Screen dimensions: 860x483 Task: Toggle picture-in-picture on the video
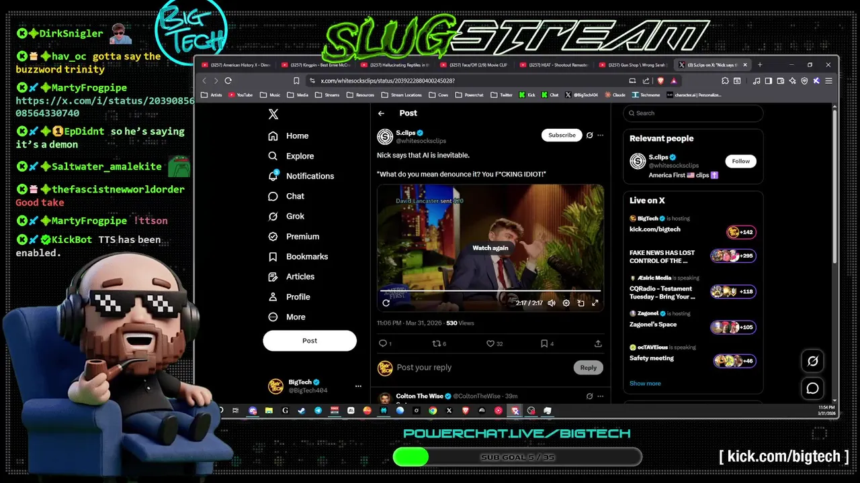pos(580,303)
